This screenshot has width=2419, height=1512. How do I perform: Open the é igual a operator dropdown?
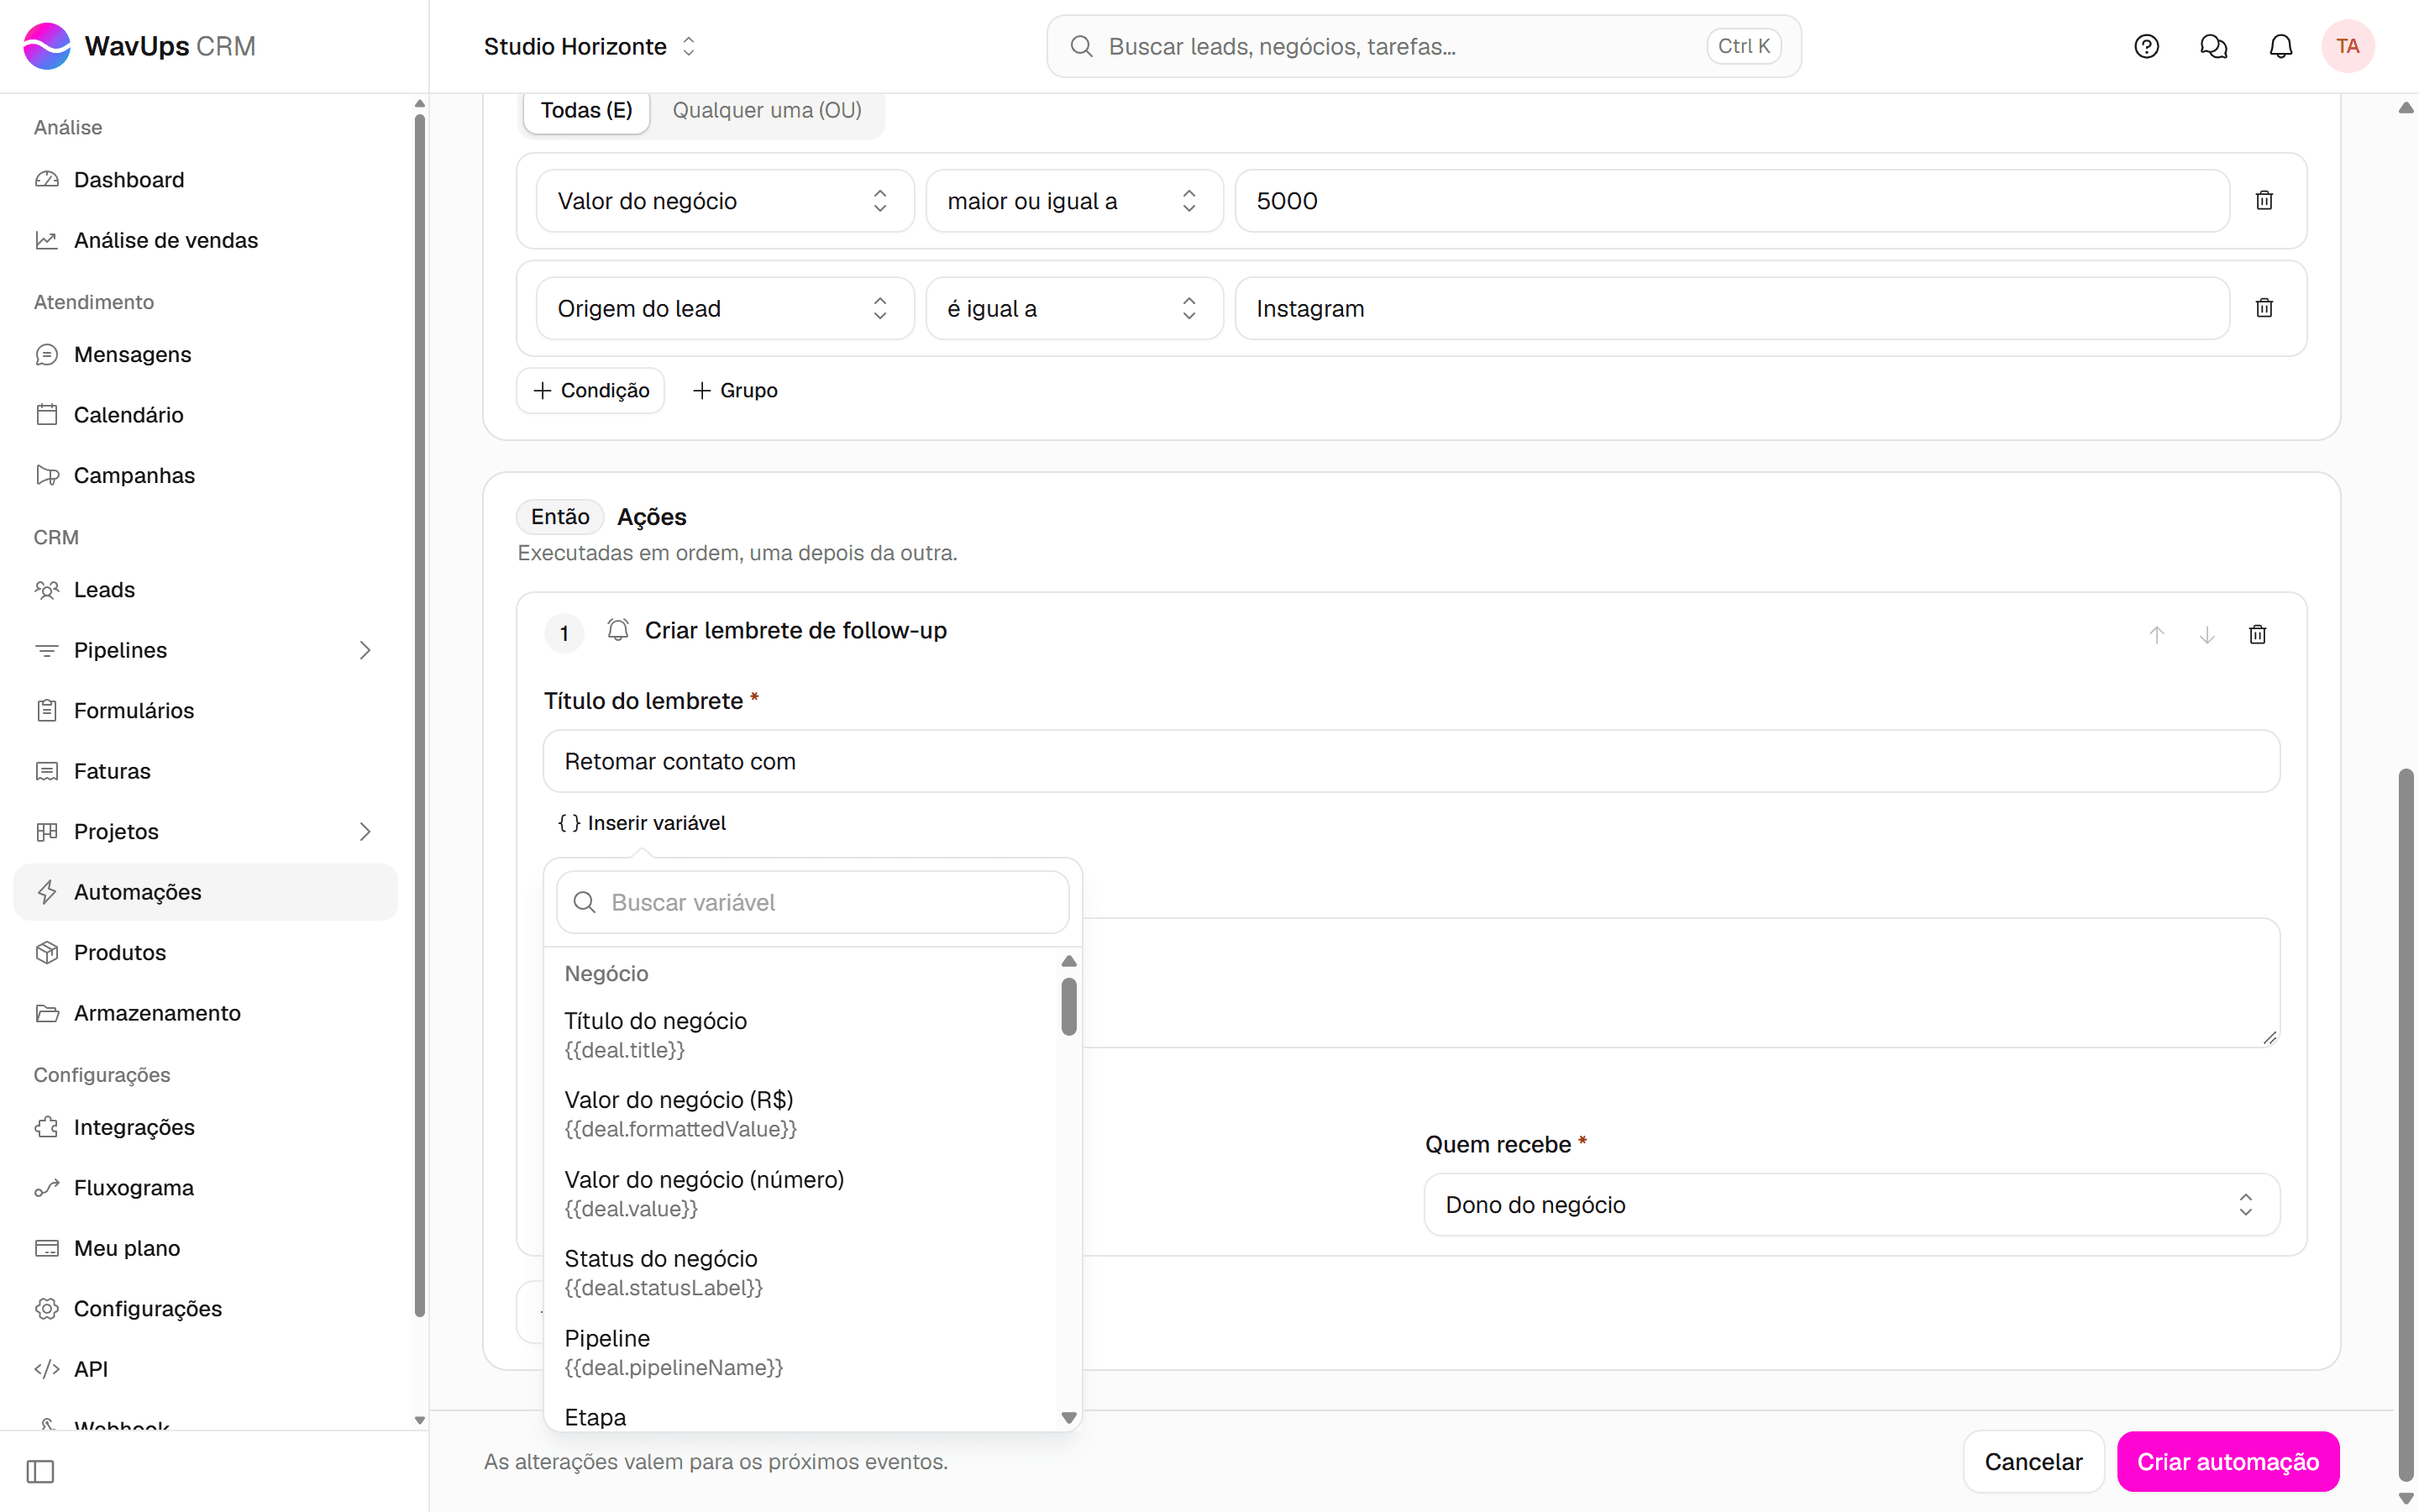tap(1074, 308)
